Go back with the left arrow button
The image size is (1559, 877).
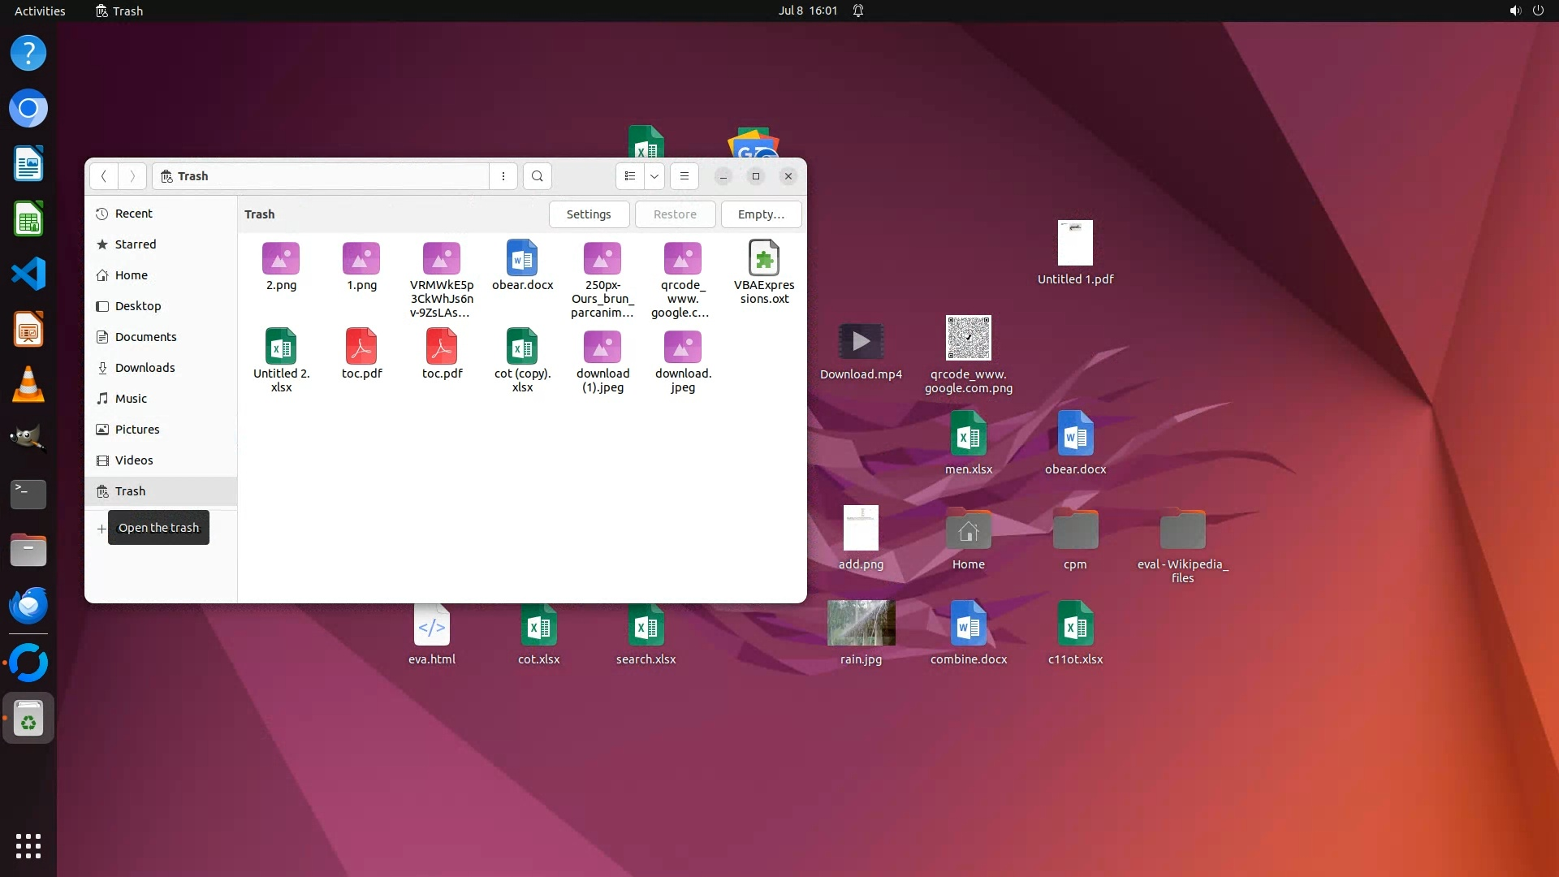[104, 176]
